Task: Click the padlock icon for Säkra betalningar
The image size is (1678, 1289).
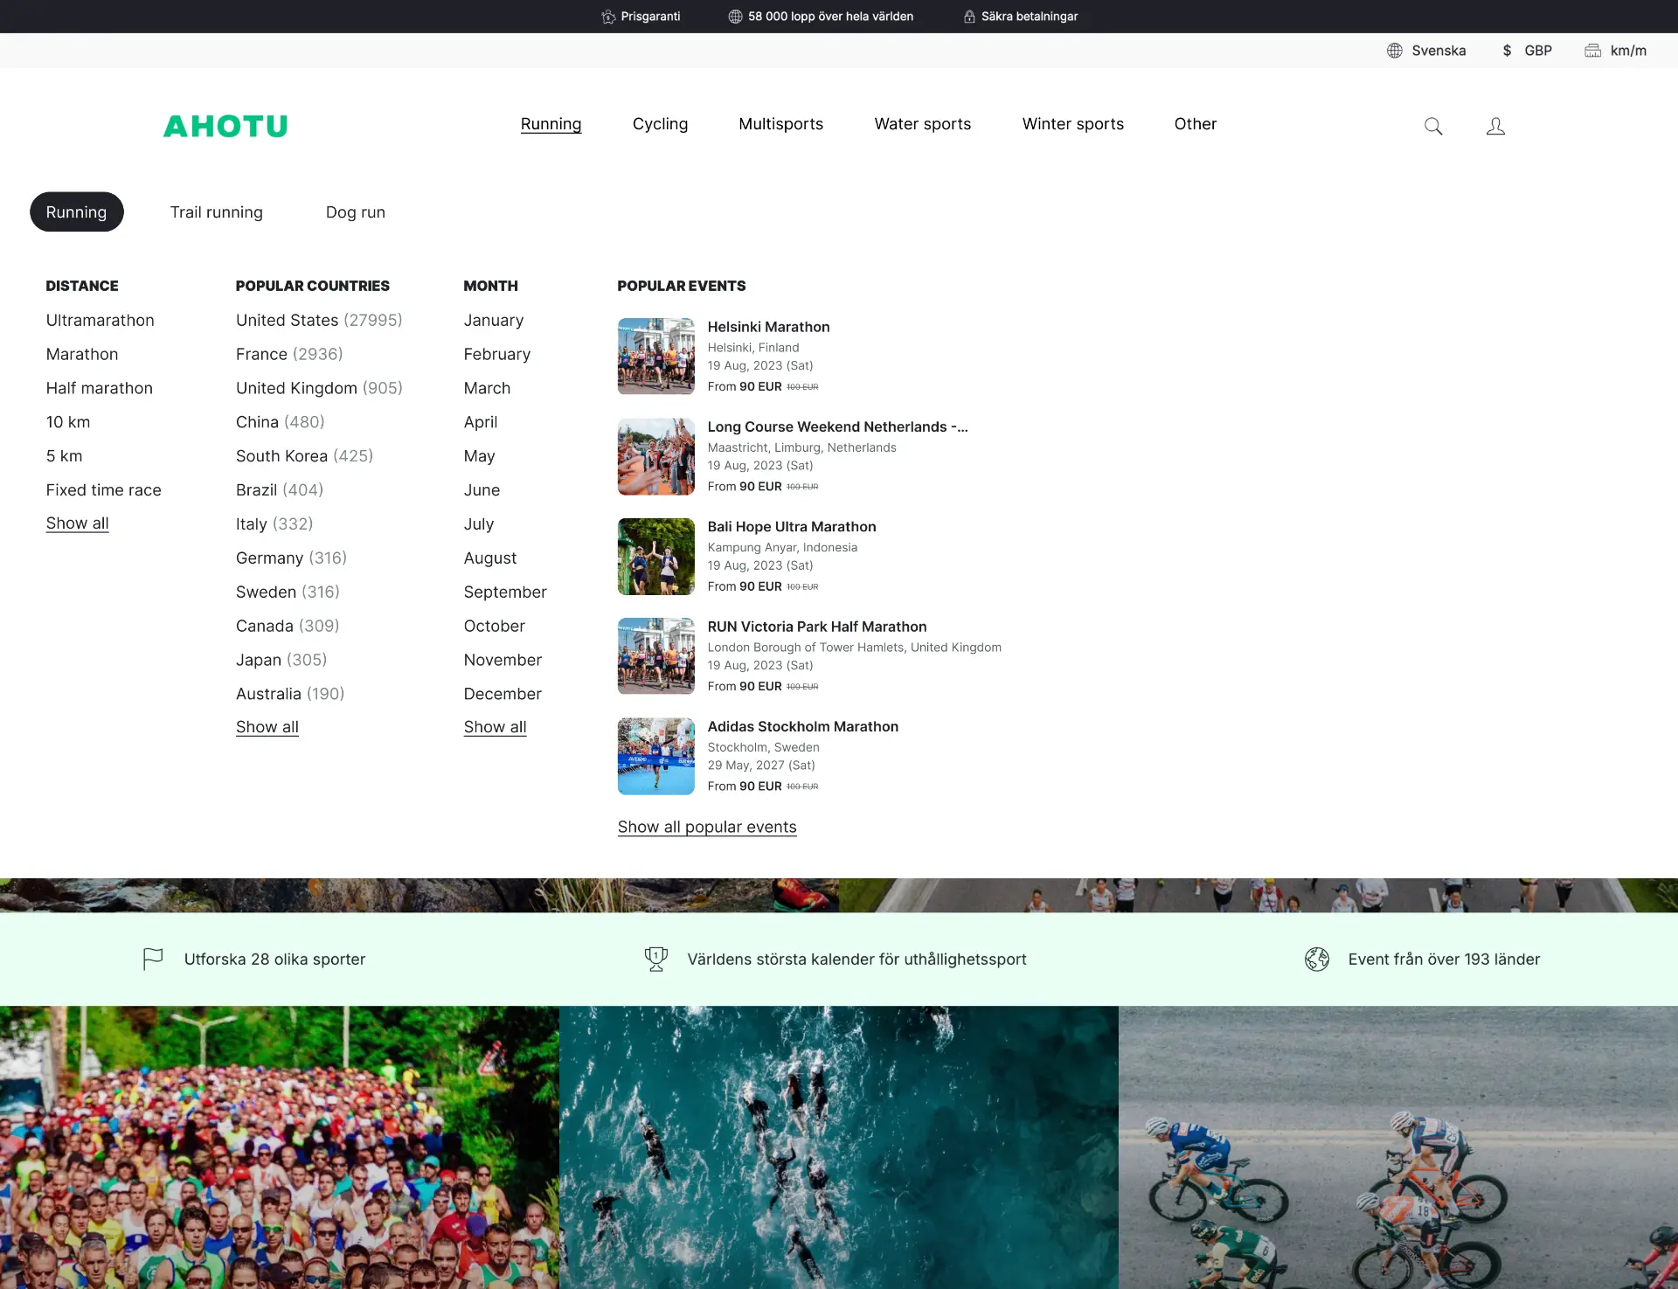Action: [969, 17]
